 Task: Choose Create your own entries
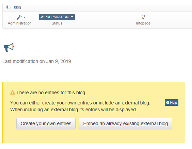tap(46, 123)
